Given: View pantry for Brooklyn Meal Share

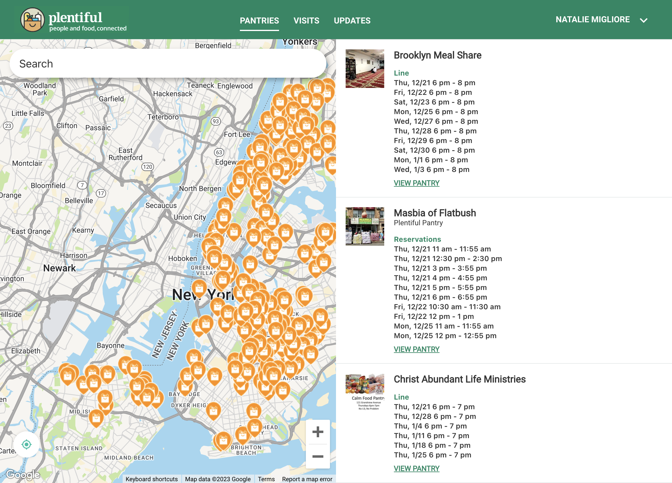Looking at the screenshot, I should (416, 183).
